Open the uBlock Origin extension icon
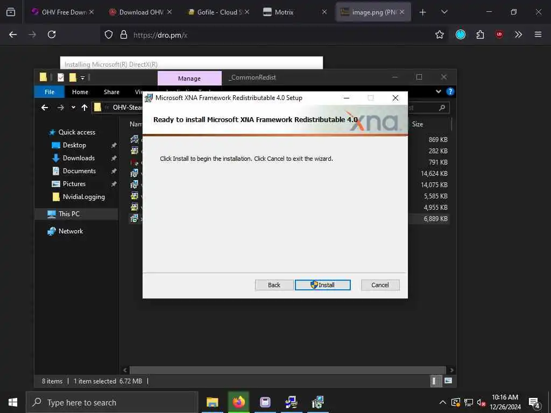 click(x=499, y=34)
